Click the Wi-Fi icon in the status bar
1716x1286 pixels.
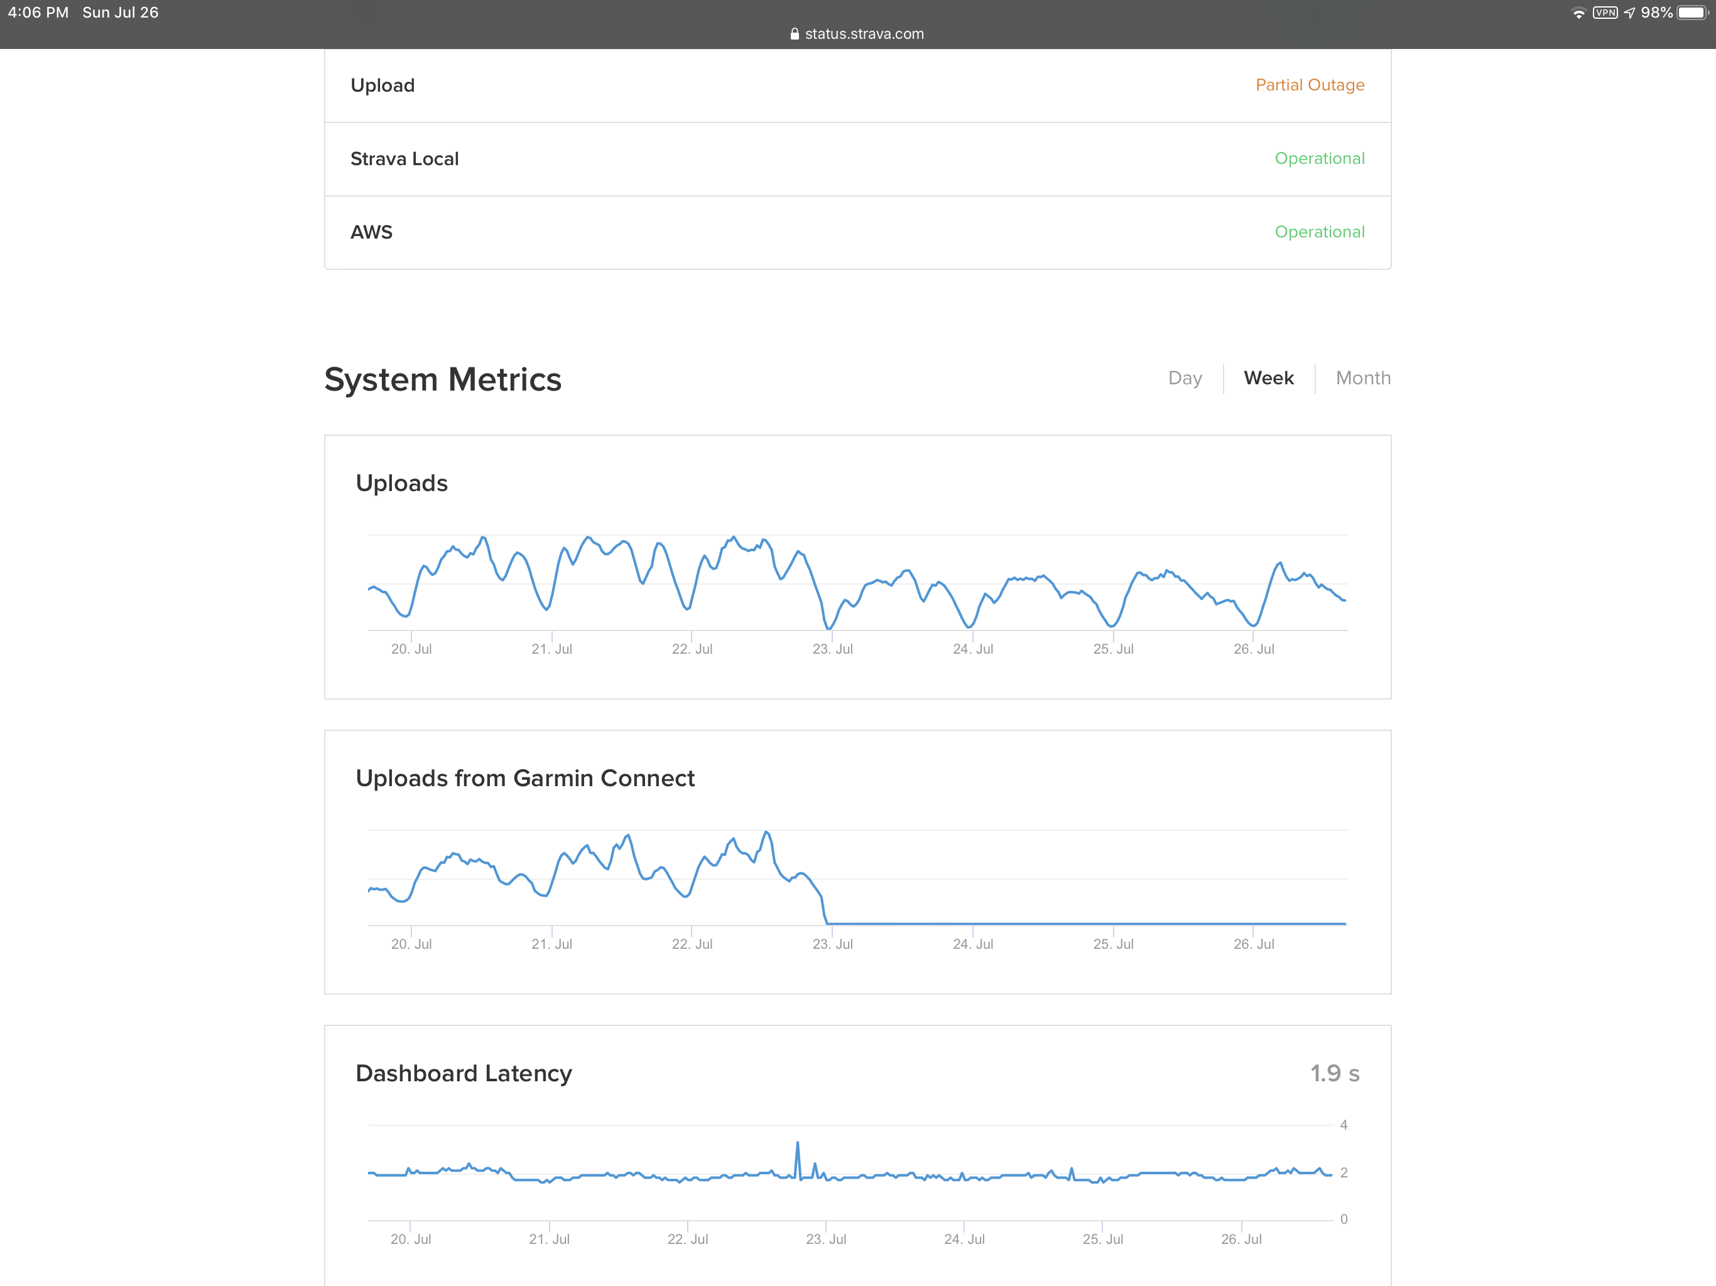coord(1578,13)
